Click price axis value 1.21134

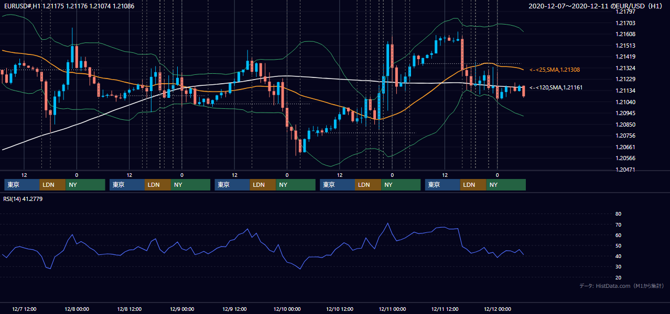click(x=625, y=91)
